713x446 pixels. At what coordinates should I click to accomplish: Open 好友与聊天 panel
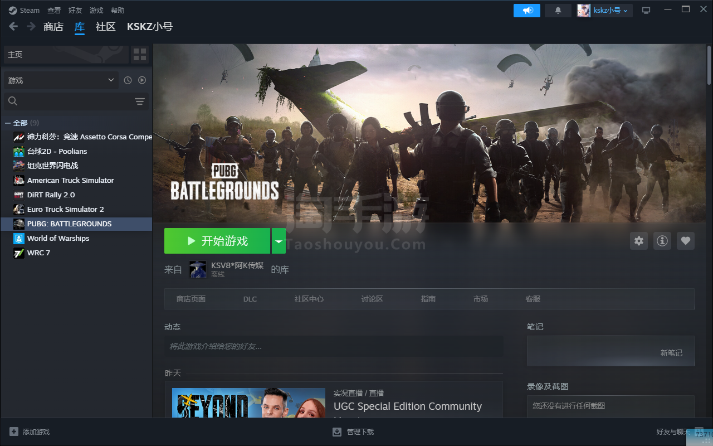tap(673, 432)
